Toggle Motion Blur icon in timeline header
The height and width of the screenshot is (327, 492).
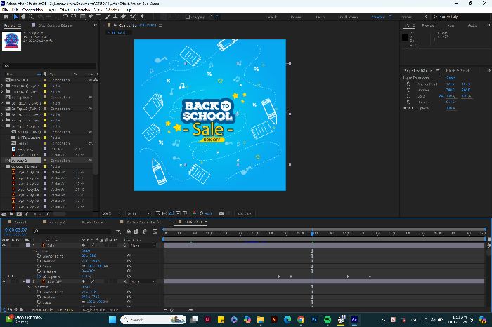144,232
